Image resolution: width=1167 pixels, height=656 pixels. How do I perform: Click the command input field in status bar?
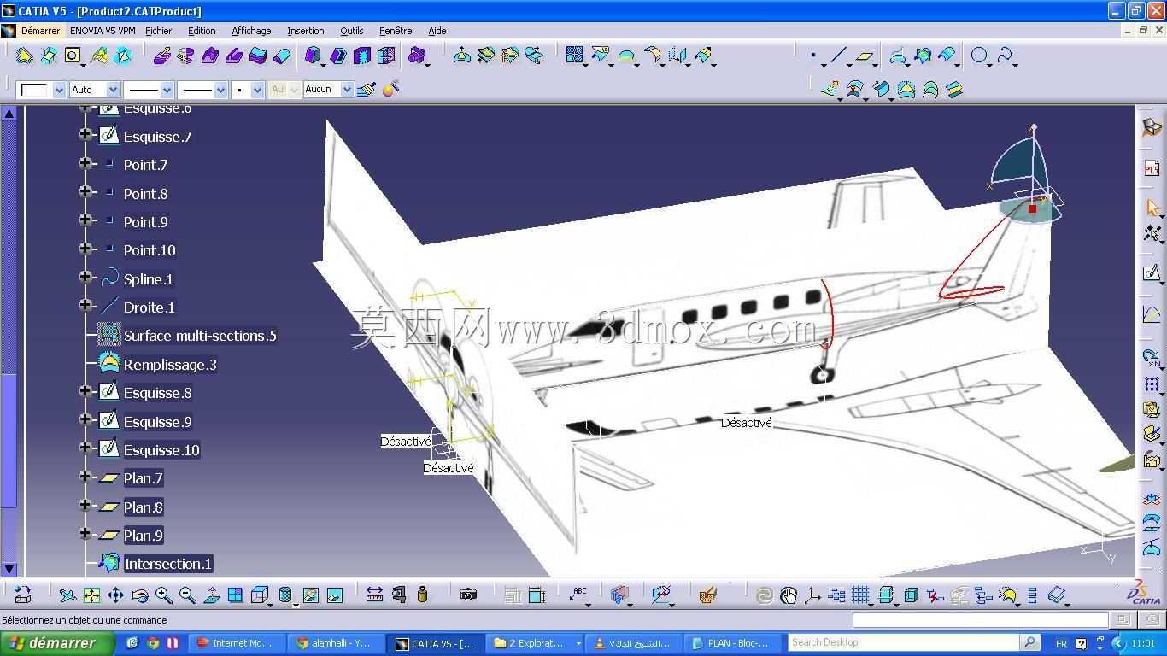click(x=980, y=620)
